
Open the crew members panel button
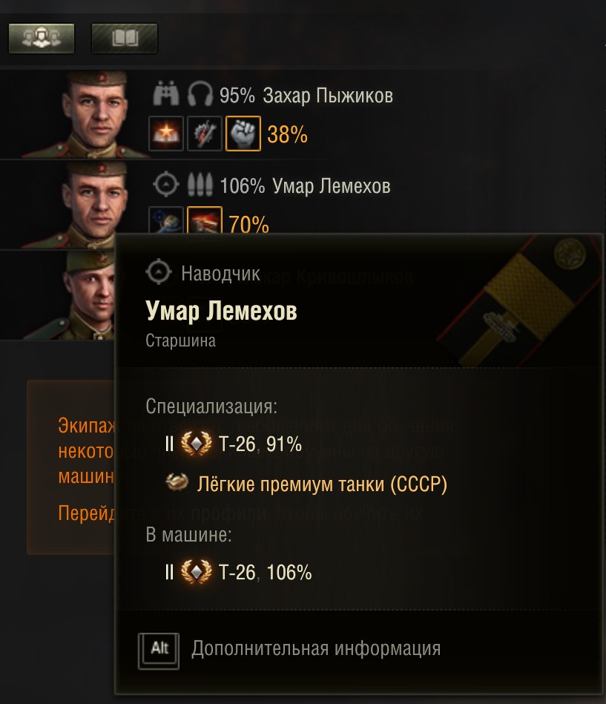tap(42, 38)
